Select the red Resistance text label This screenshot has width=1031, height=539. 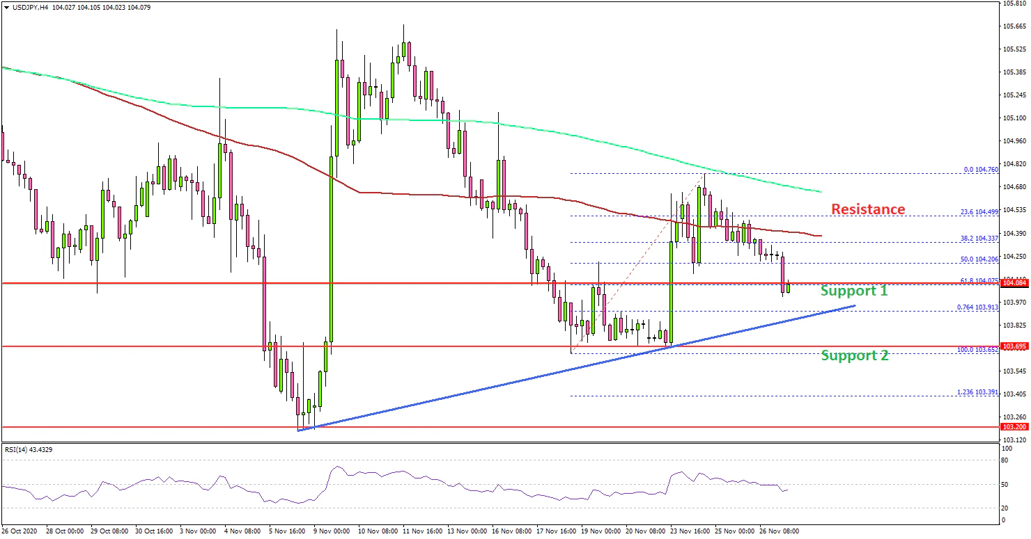[x=867, y=209]
